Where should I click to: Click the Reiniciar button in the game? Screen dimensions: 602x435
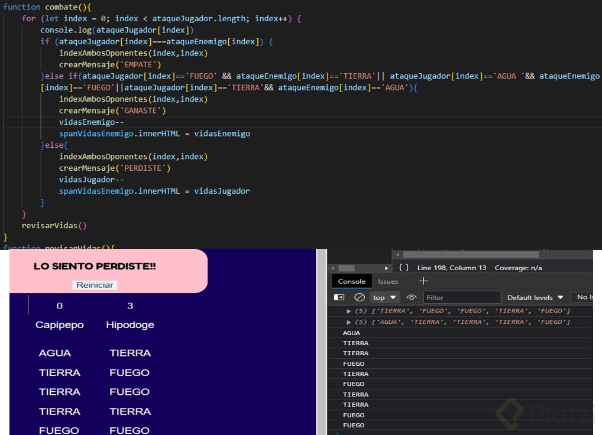coord(95,285)
